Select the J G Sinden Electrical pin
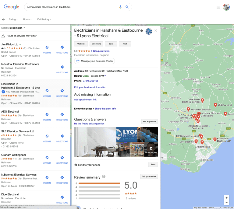 click(188, 109)
